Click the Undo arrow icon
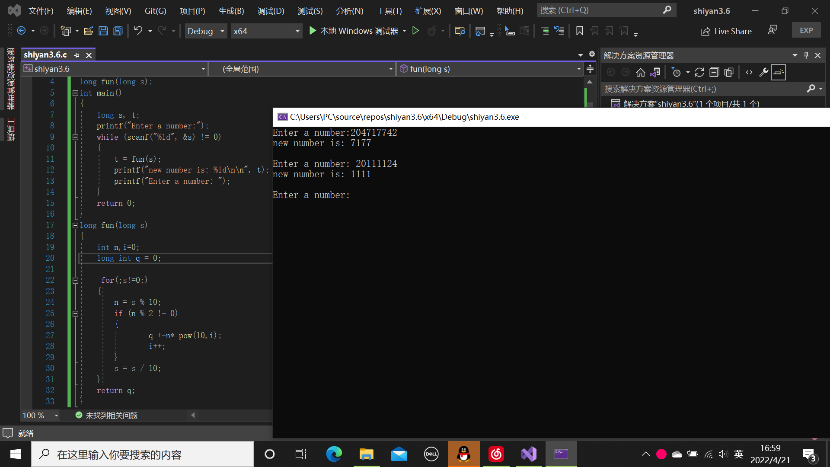This screenshot has height=467, width=830. click(138, 31)
